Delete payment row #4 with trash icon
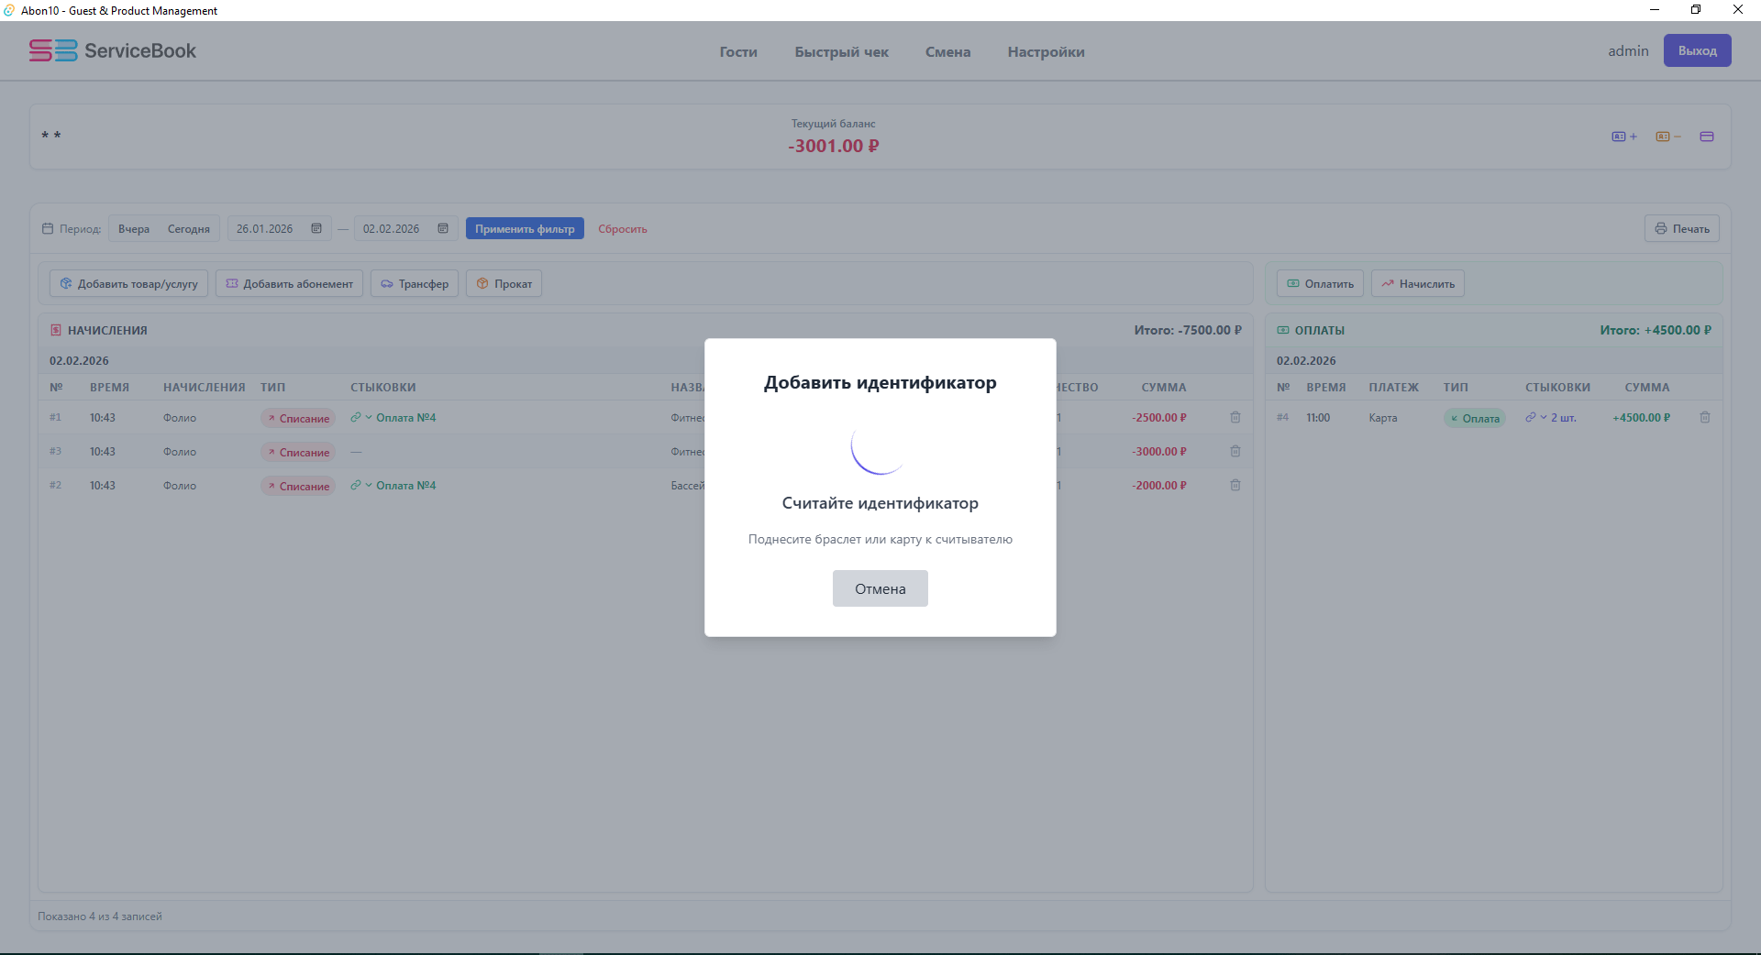Viewport: 1761px width, 955px height. point(1705,417)
